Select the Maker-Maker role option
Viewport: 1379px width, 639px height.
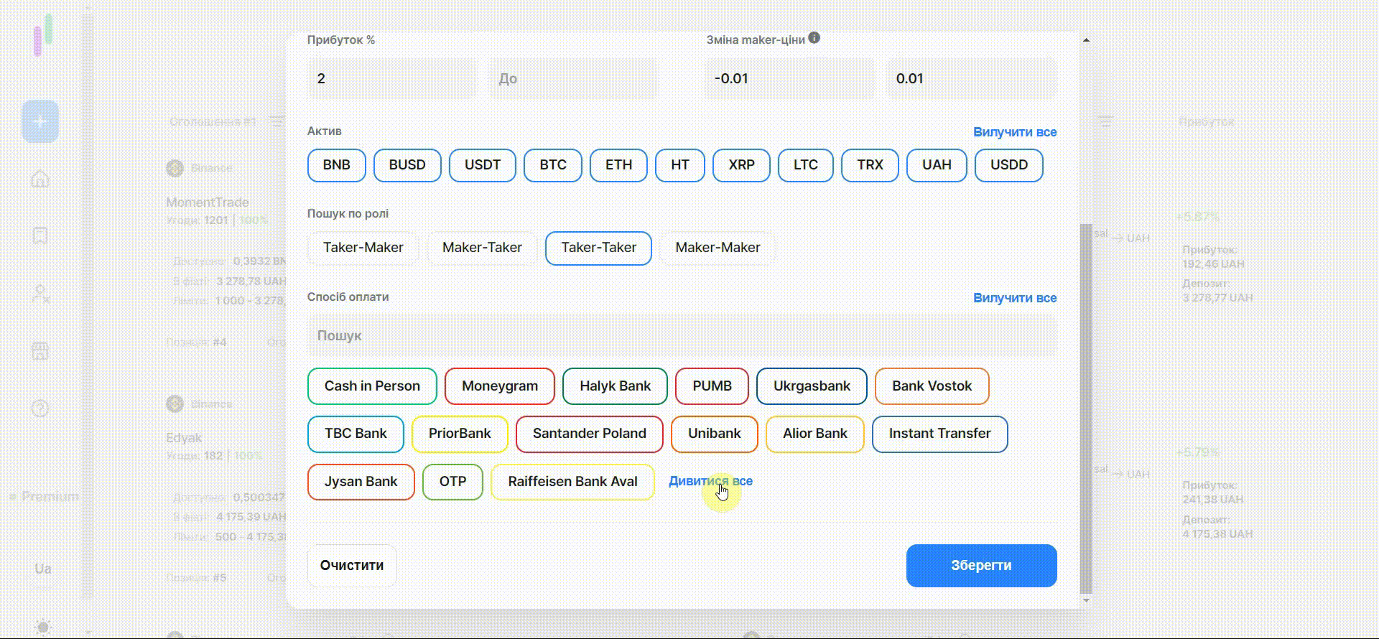coord(718,248)
